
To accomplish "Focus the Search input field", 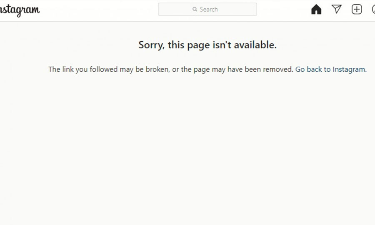I will tap(207, 9).
